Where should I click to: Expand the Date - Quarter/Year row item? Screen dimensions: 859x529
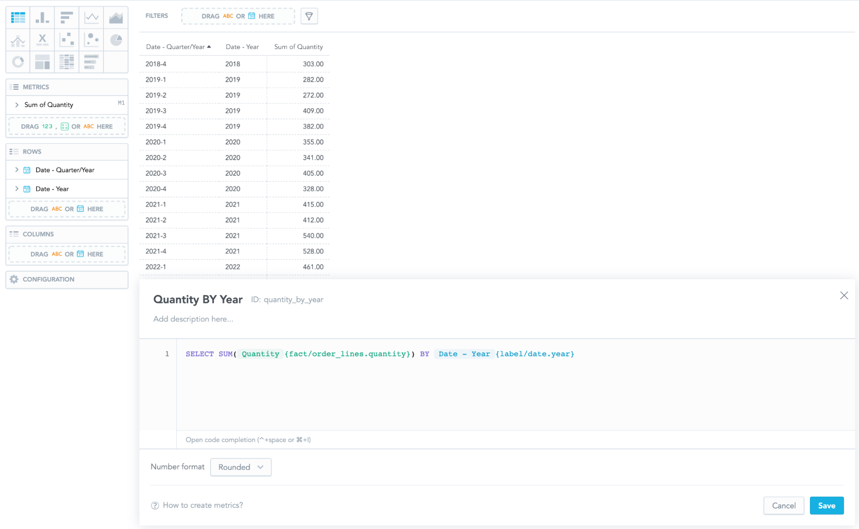pyautogui.click(x=17, y=170)
